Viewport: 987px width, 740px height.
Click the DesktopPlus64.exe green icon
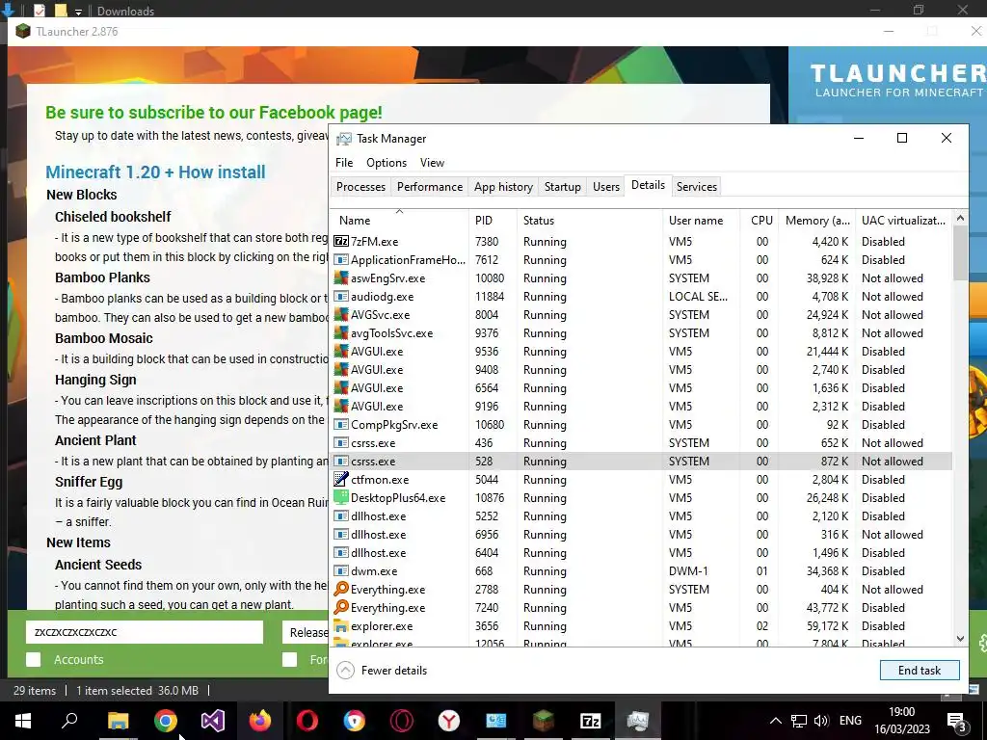(x=340, y=498)
